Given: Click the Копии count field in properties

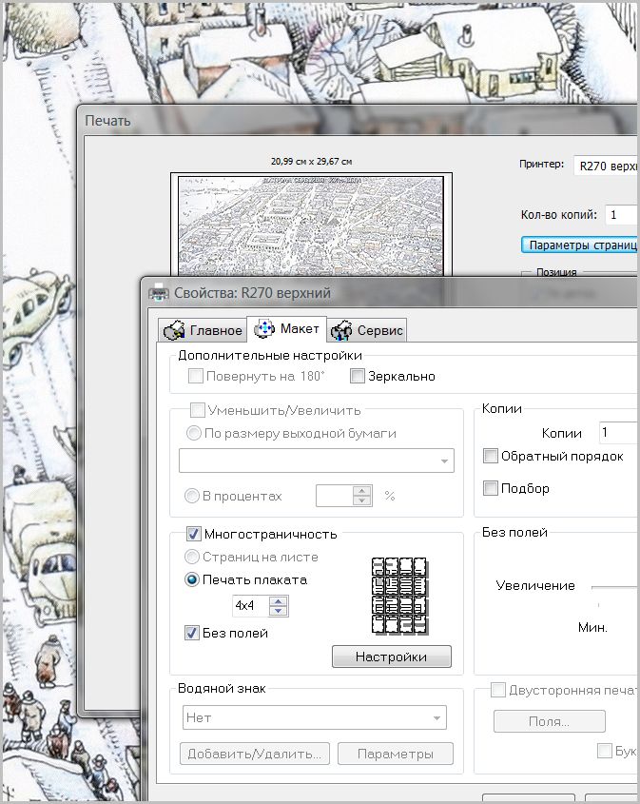Looking at the screenshot, I should [618, 432].
